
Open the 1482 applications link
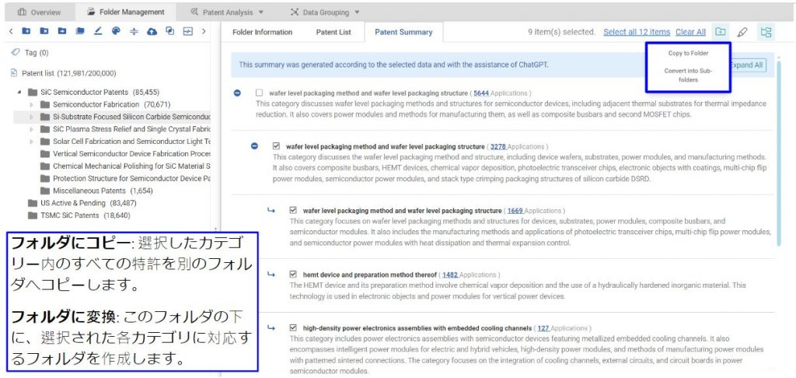click(x=450, y=275)
